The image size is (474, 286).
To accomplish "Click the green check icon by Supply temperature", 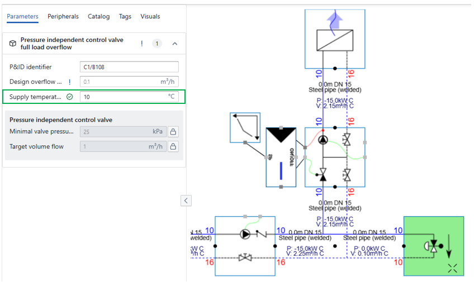I will click(70, 97).
